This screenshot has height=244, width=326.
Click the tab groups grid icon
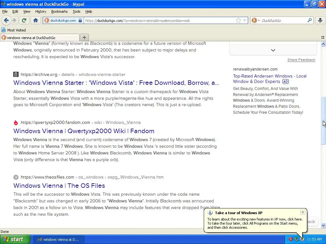pos(323,37)
